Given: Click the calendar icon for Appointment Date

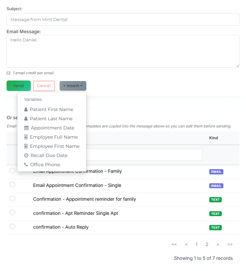Looking at the screenshot, I should [26, 128].
